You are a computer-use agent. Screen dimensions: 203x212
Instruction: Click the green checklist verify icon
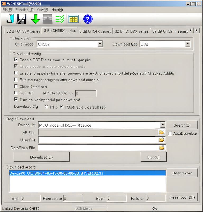pos(59,19)
